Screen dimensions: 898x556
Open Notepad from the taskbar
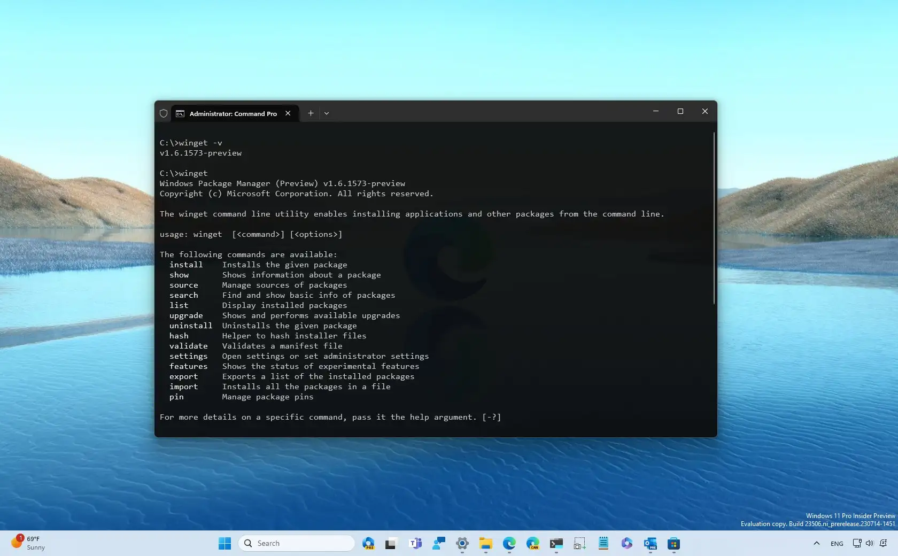click(603, 543)
